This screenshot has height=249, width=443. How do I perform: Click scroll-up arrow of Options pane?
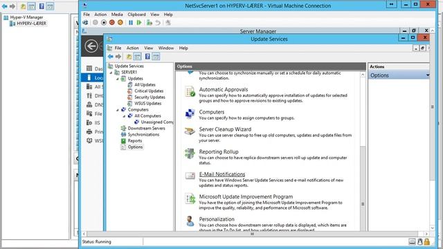pos(363,75)
